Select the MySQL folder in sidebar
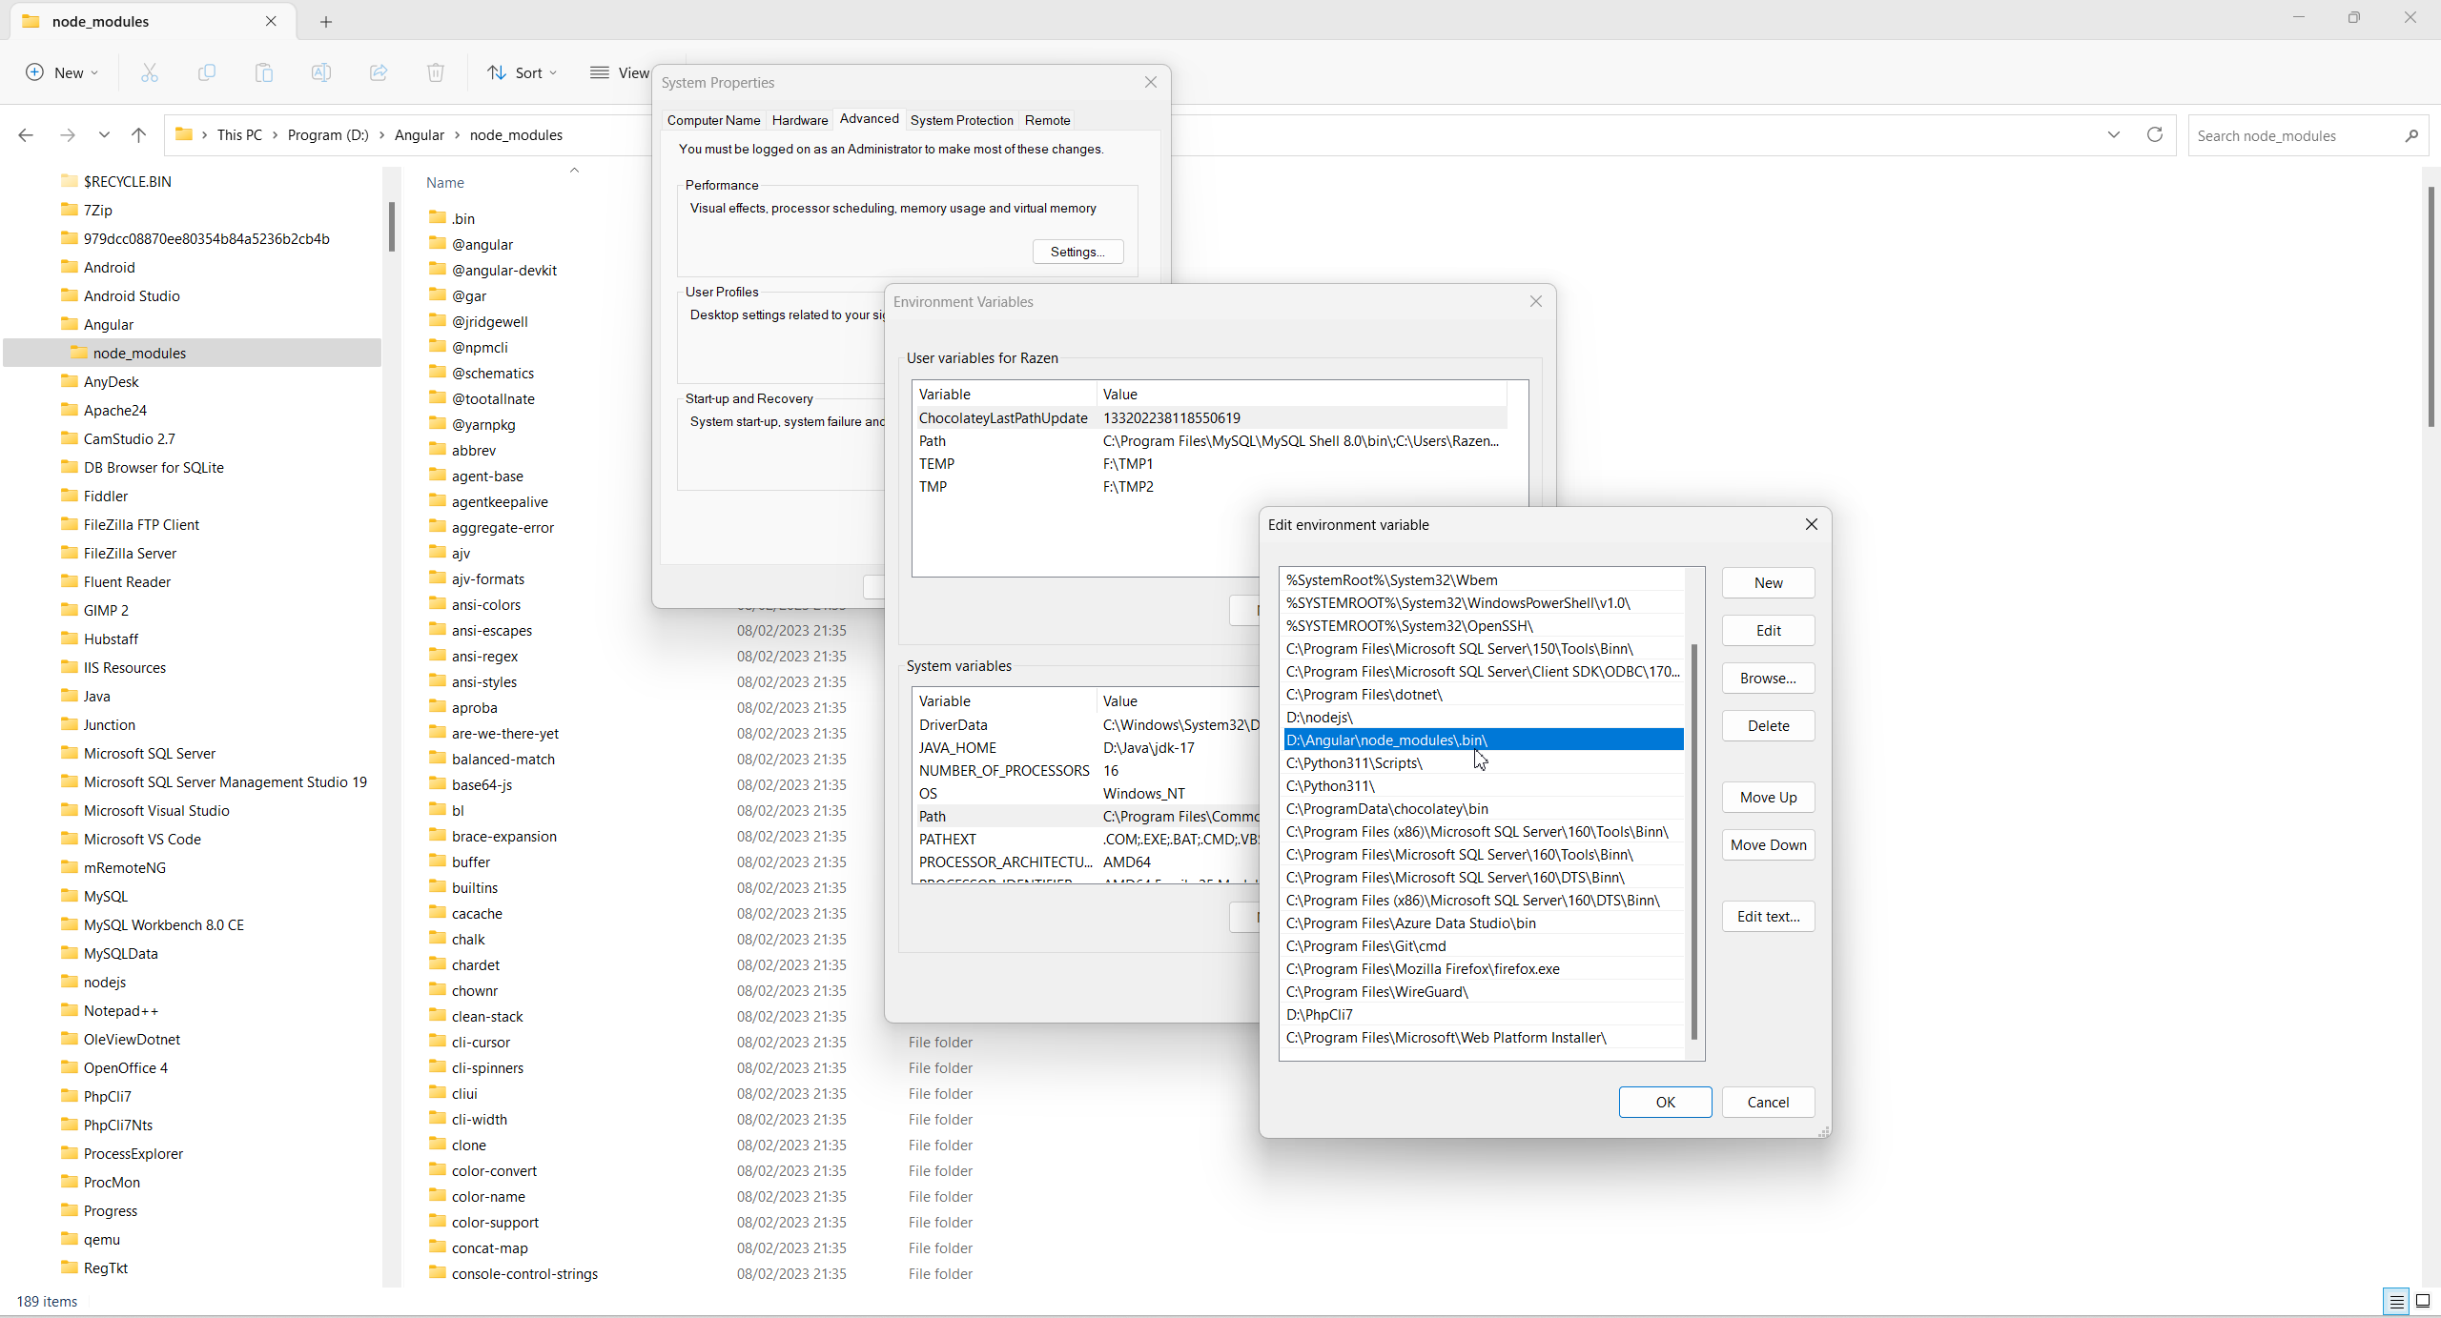Viewport: 2441px width, 1318px height. 106,897
